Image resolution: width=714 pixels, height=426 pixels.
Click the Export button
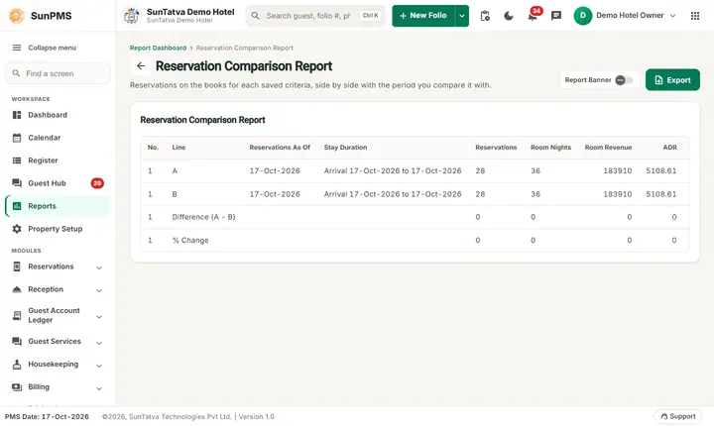pyautogui.click(x=672, y=80)
